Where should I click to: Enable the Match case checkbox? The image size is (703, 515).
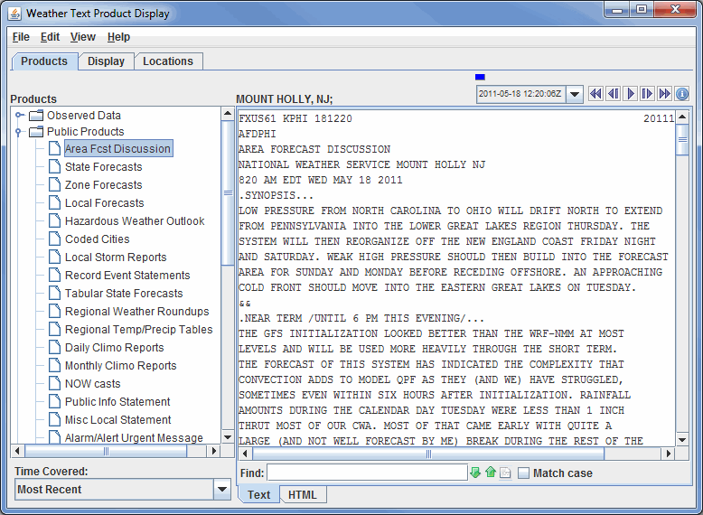[x=524, y=473]
